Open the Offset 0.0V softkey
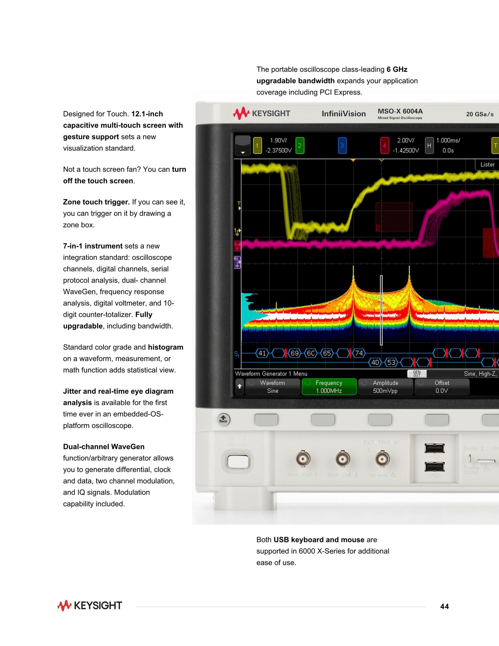This screenshot has height=646, width=499. coord(442,387)
